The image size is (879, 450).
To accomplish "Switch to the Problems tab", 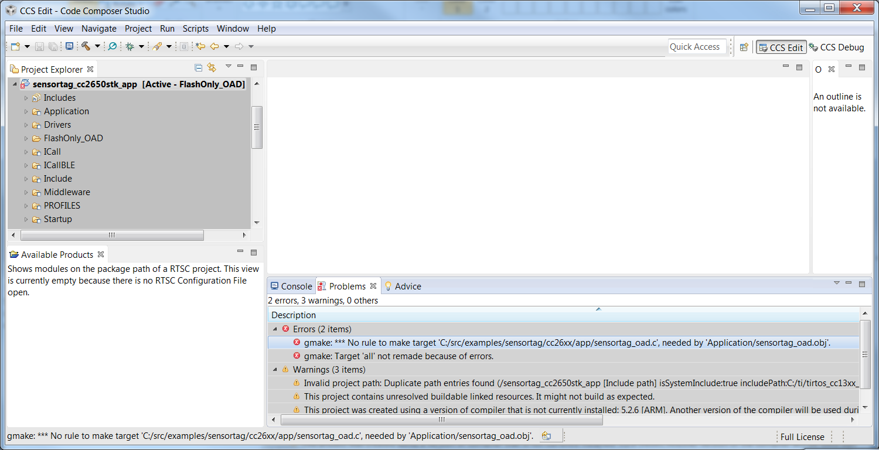I will [x=347, y=286].
